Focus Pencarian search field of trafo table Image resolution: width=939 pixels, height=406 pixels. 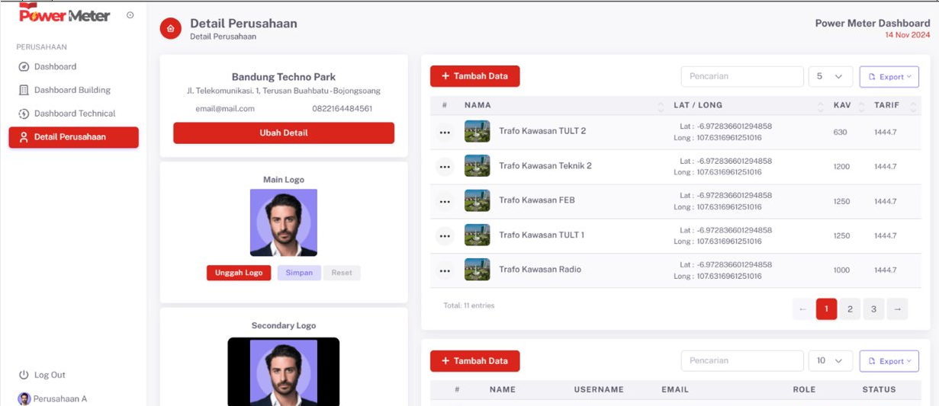point(742,76)
